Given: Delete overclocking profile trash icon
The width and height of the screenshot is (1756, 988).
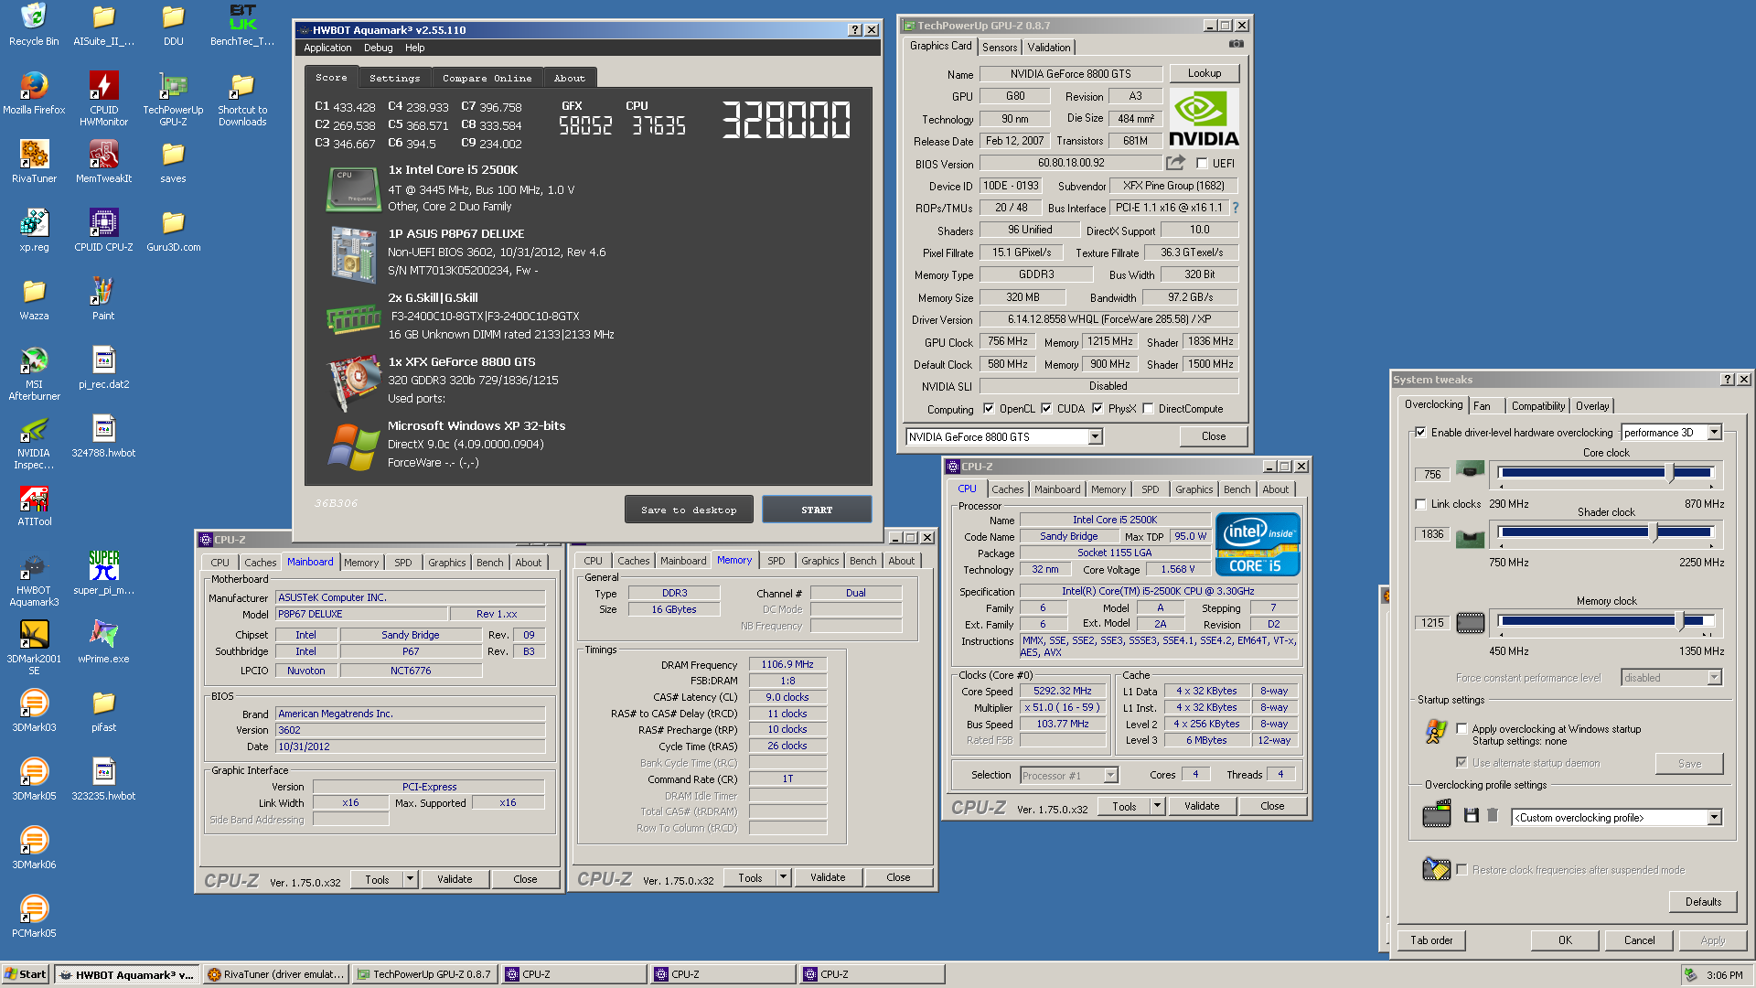Looking at the screenshot, I should (x=1493, y=815).
